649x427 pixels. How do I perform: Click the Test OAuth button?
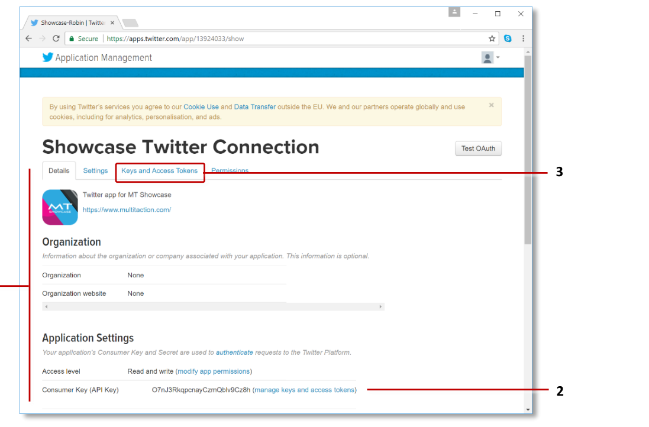[x=478, y=148]
